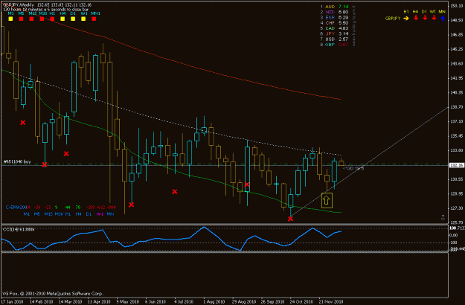
Task: Click the green 44 value above lower H1
Action: [68, 208]
